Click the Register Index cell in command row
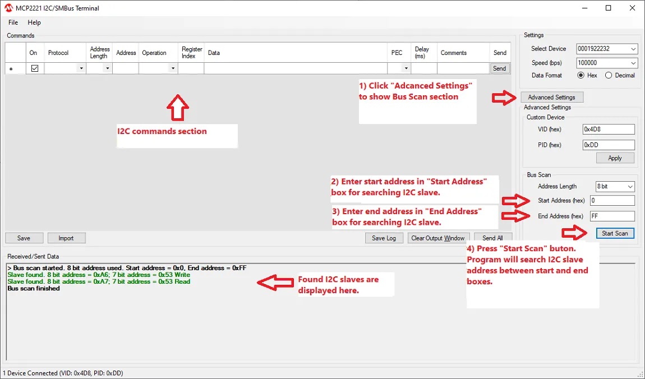The image size is (645, 379). pos(191,68)
